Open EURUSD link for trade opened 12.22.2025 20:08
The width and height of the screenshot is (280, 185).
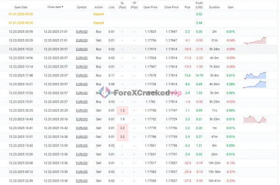[82, 163]
